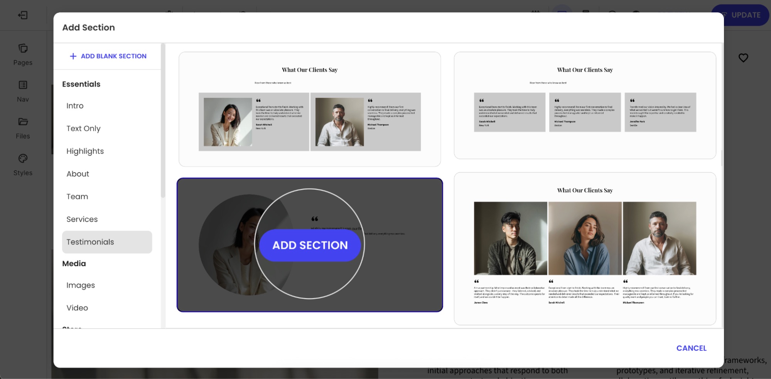Open the Files panel icon

[23, 122]
